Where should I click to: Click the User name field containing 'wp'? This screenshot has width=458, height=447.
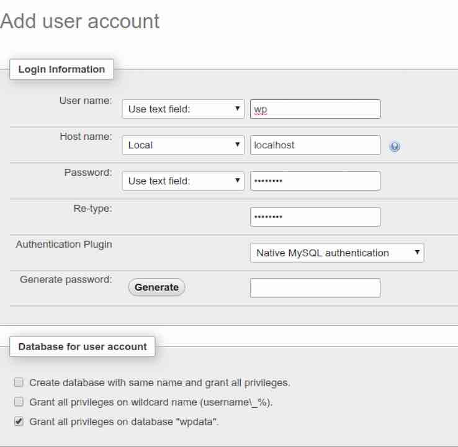(315, 109)
